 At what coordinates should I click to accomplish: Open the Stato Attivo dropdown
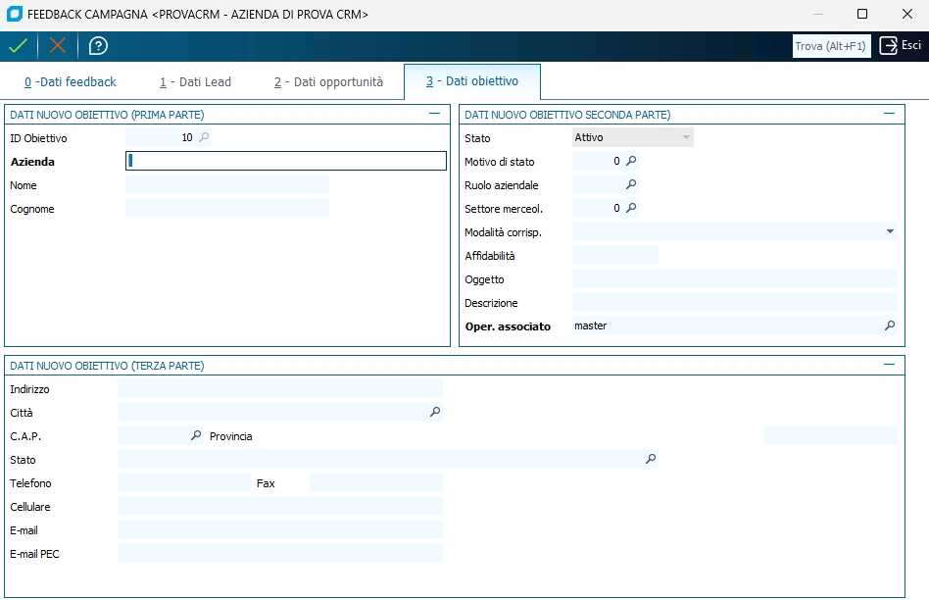[633, 137]
